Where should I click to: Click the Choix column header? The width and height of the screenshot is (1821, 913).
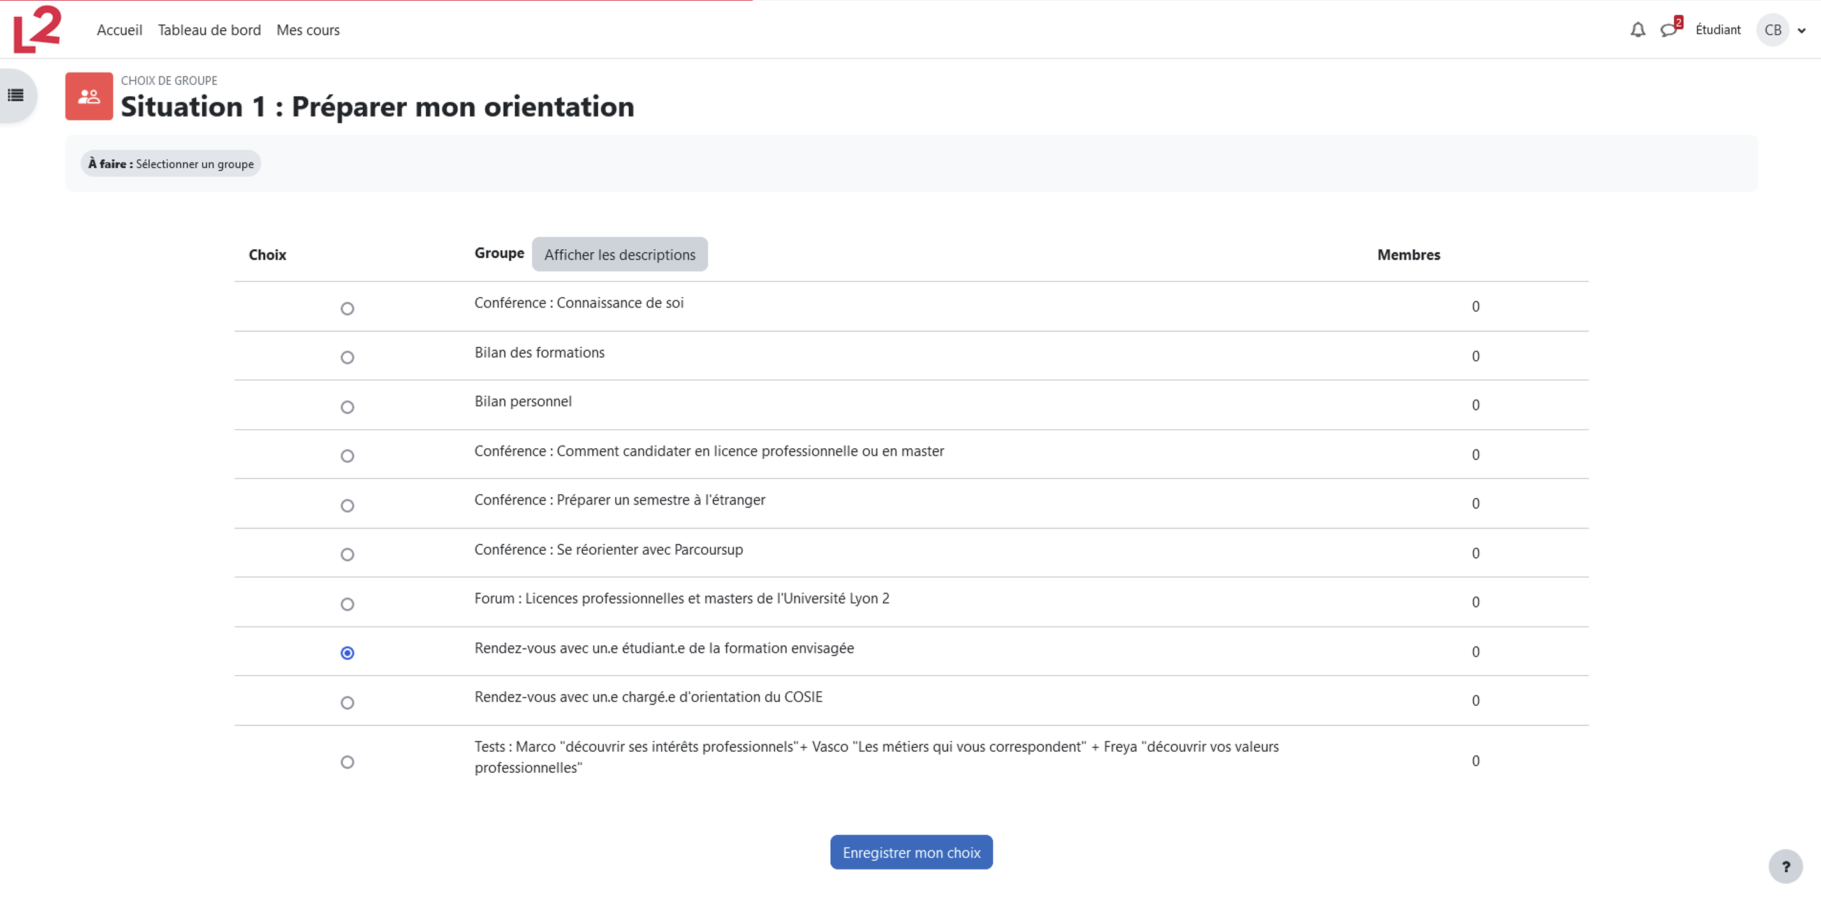[x=267, y=255]
